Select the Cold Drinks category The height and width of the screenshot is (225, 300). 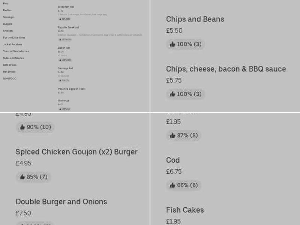pos(9,64)
